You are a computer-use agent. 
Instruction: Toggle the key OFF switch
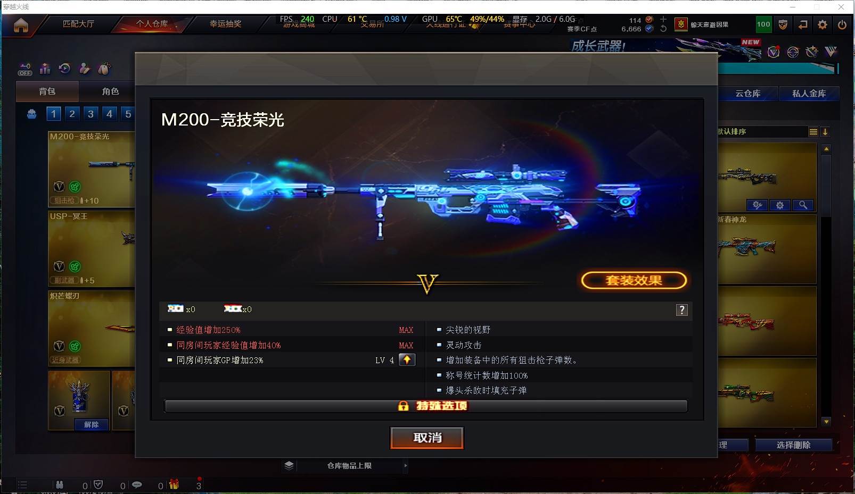pos(25,69)
